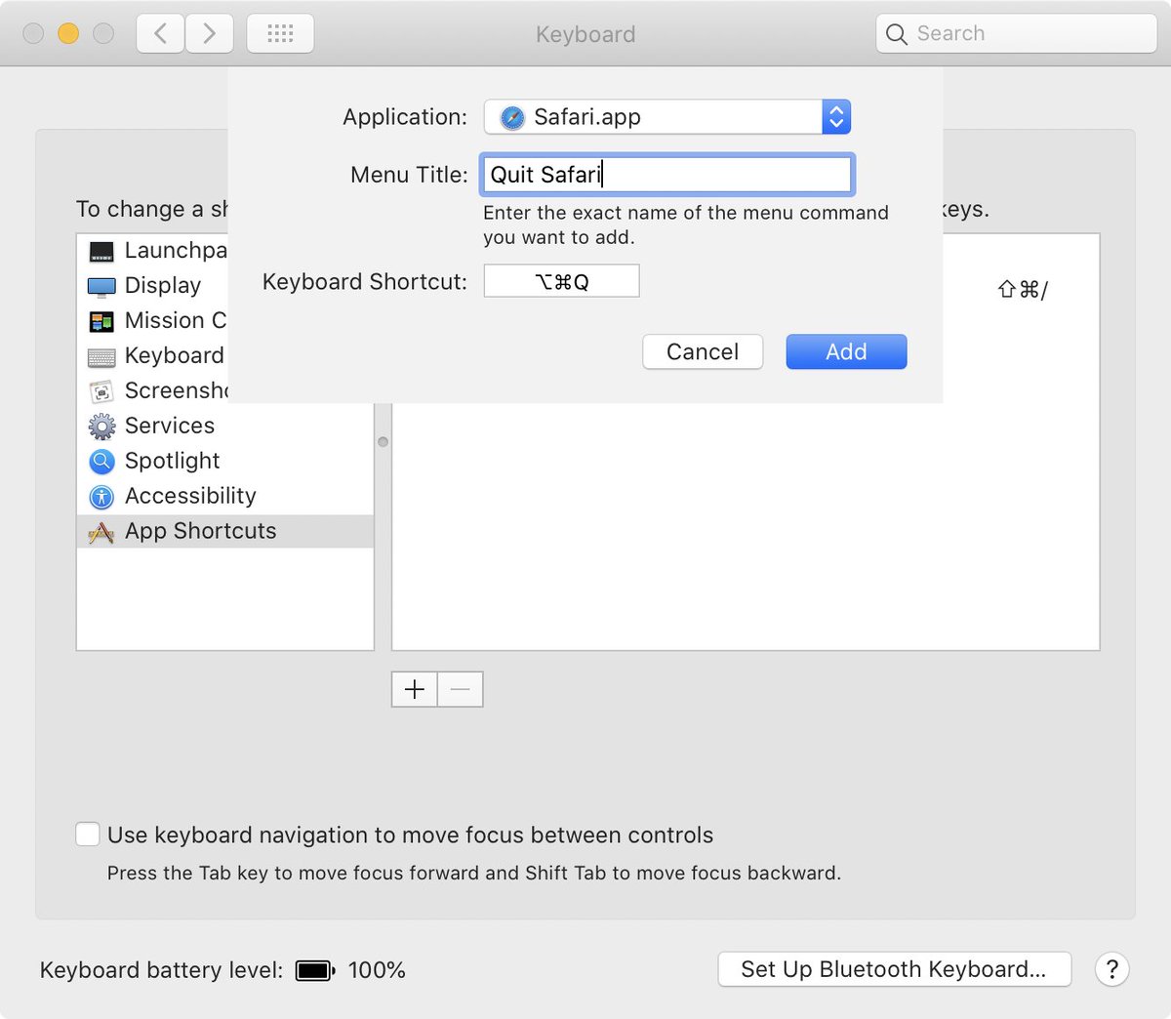Viewport: 1171px width, 1019px height.
Task: Open the help question mark button
Action: pyautogui.click(x=1112, y=969)
